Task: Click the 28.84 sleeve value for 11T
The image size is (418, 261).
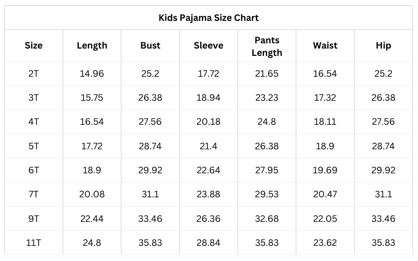Action: tap(208, 242)
